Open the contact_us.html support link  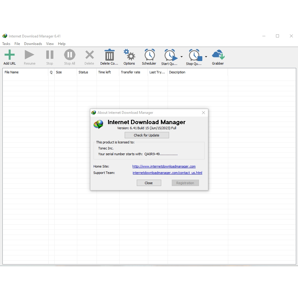pos(167,173)
